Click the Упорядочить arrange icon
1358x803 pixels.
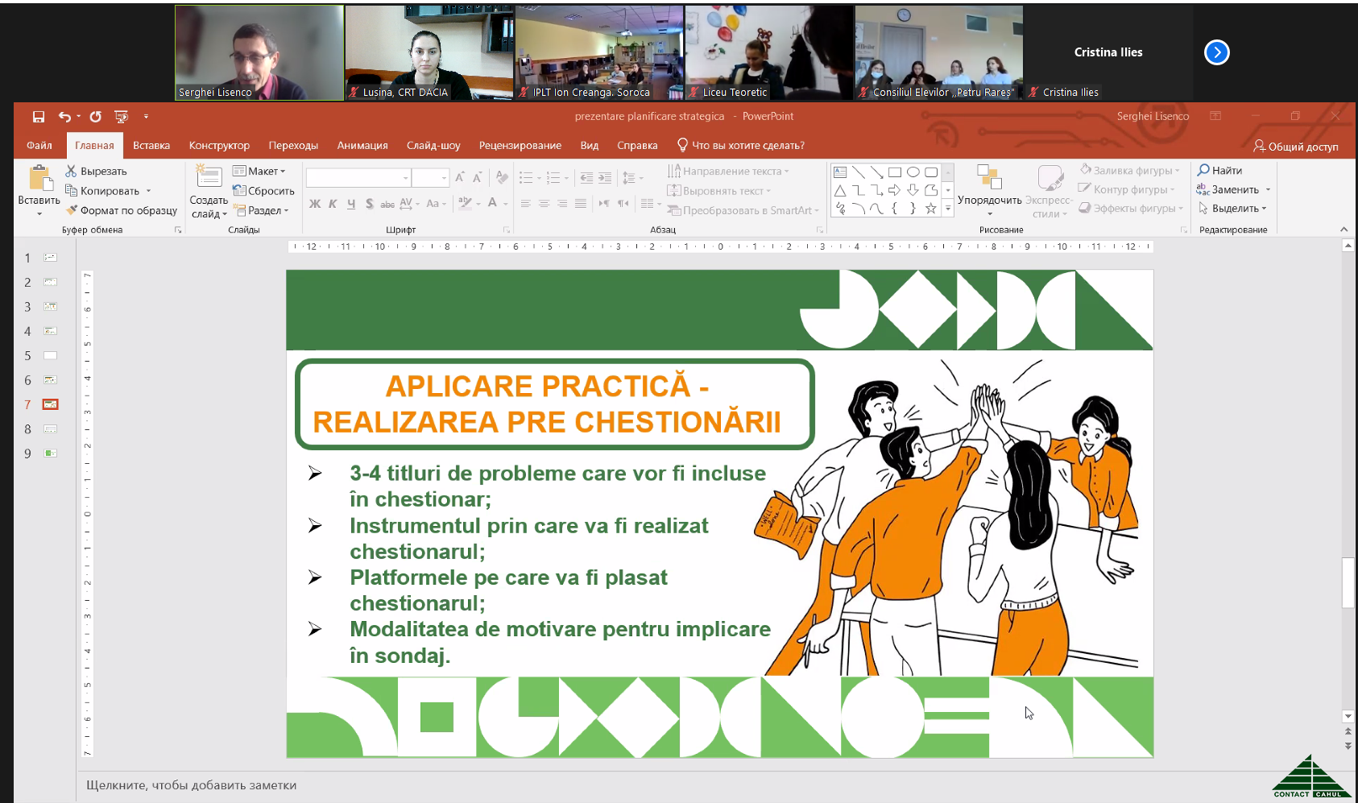click(x=988, y=177)
